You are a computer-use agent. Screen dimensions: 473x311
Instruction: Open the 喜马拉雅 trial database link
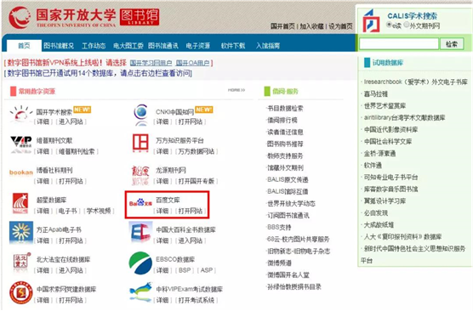click(x=376, y=93)
